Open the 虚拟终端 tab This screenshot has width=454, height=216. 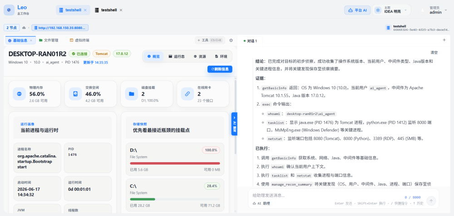79,40
